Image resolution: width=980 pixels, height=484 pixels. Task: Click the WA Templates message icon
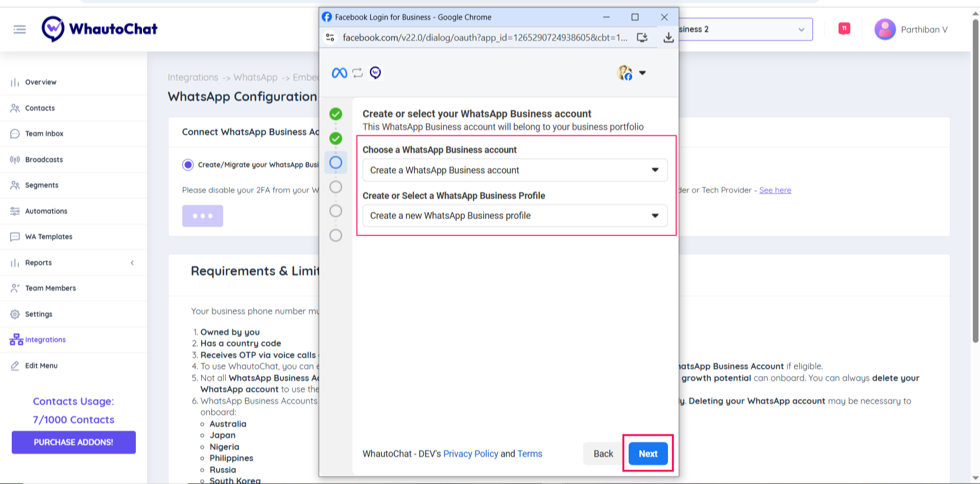coord(15,237)
